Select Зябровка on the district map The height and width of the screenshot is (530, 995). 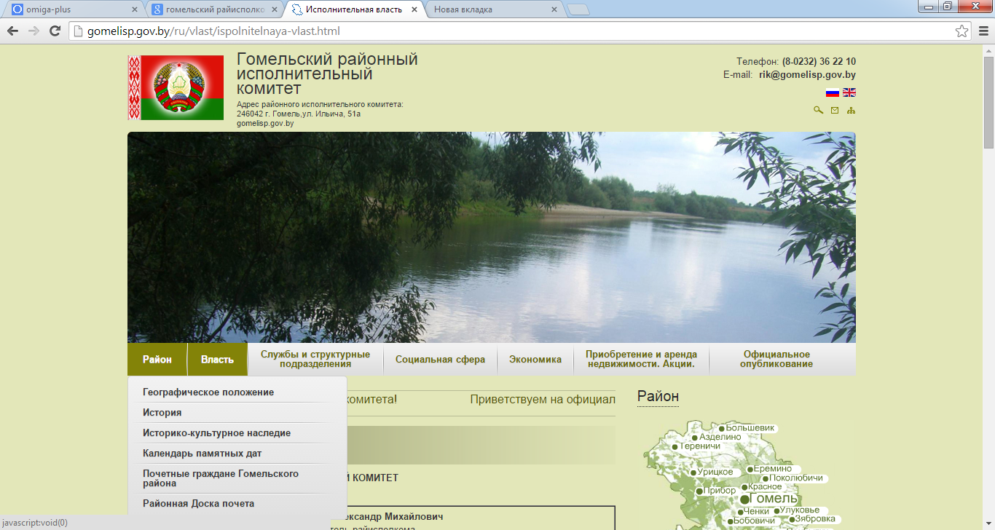(x=812, y=519)
